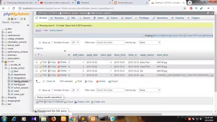Edit row with id 8

(x=43, y=75)
